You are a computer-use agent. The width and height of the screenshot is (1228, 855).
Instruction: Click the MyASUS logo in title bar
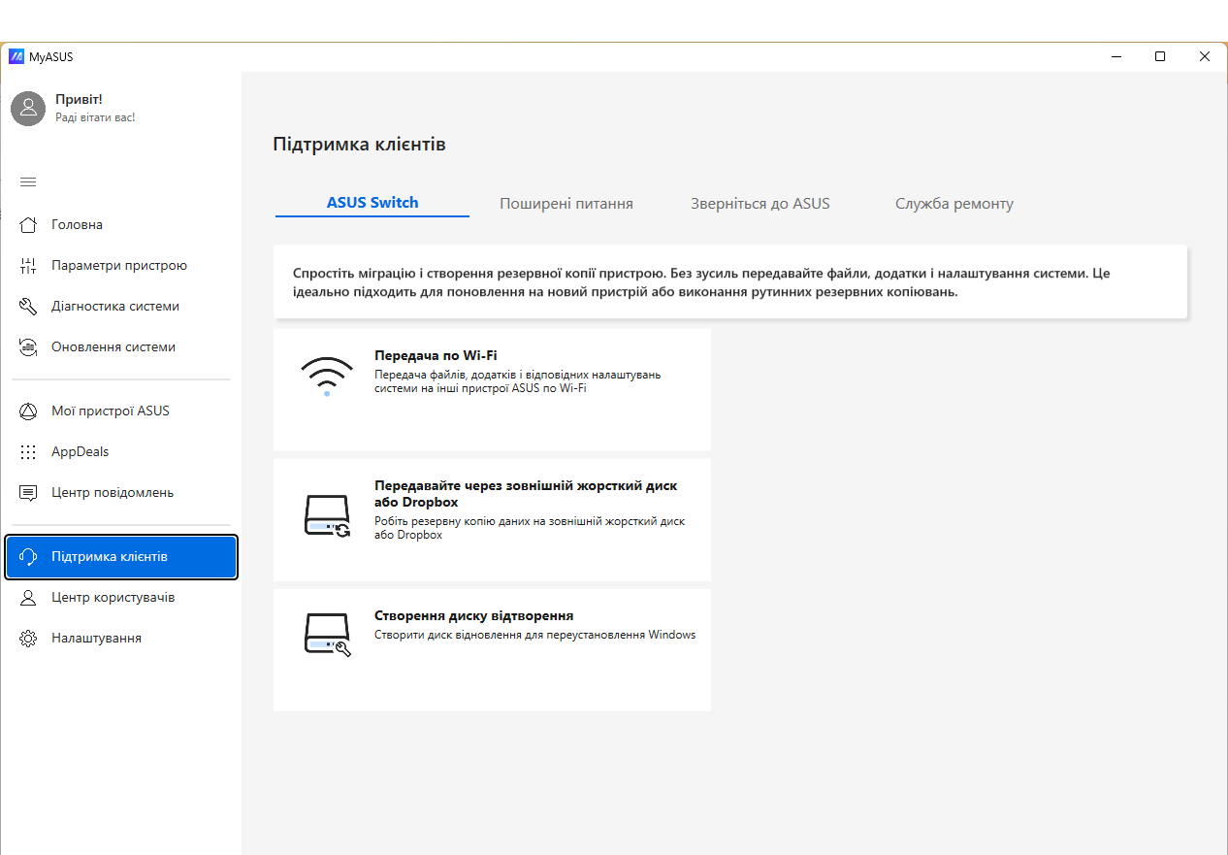click(16, 56)
